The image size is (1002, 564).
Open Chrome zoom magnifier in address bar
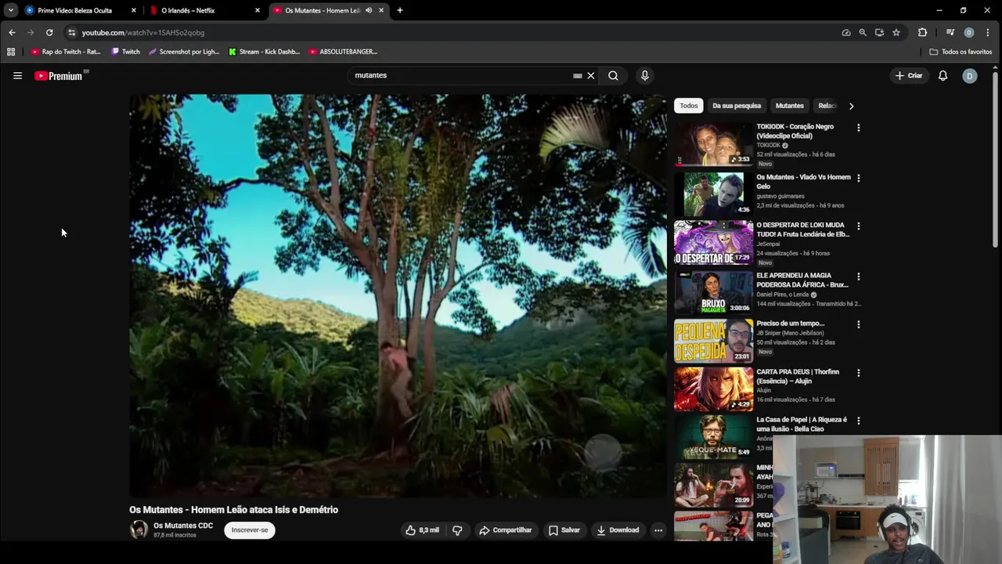[x=863, y=32]
